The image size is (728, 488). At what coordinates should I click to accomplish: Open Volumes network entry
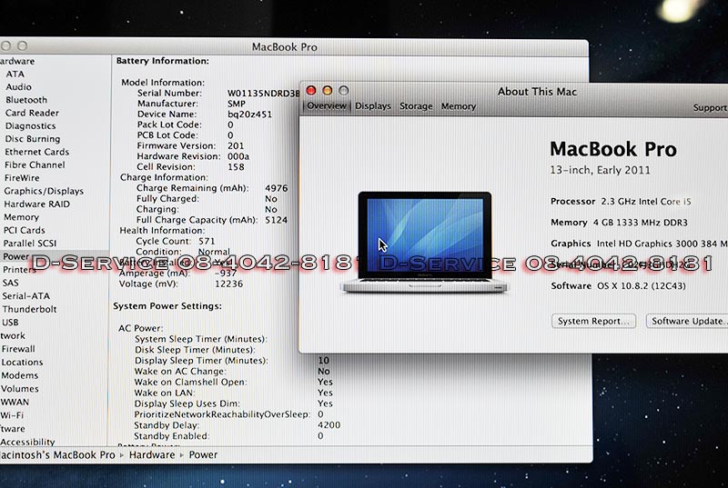[19, 389]
